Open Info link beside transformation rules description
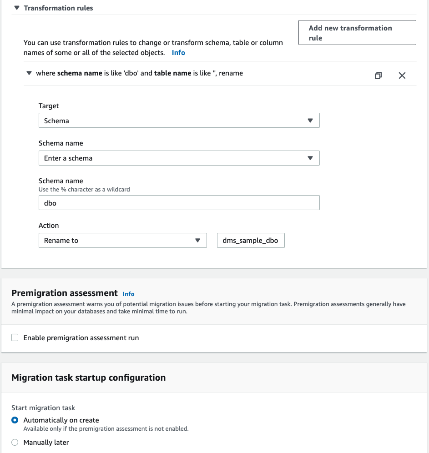 pyautogui.click(x=178, y=53)
